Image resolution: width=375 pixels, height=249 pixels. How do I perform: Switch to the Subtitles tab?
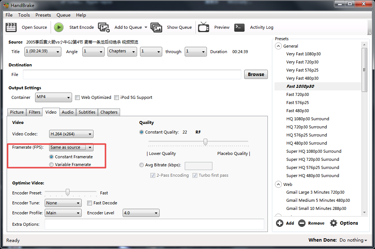point(87,112)
